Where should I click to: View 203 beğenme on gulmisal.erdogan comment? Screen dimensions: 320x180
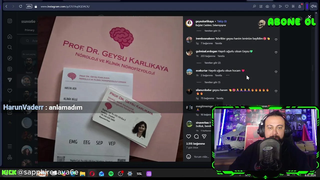208,56
